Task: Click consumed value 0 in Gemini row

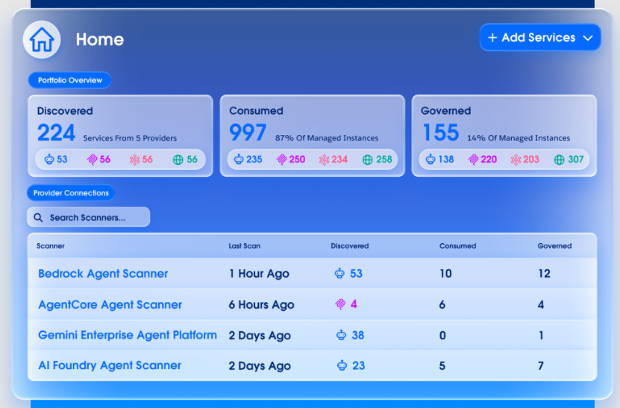Action: coord(442,335)
